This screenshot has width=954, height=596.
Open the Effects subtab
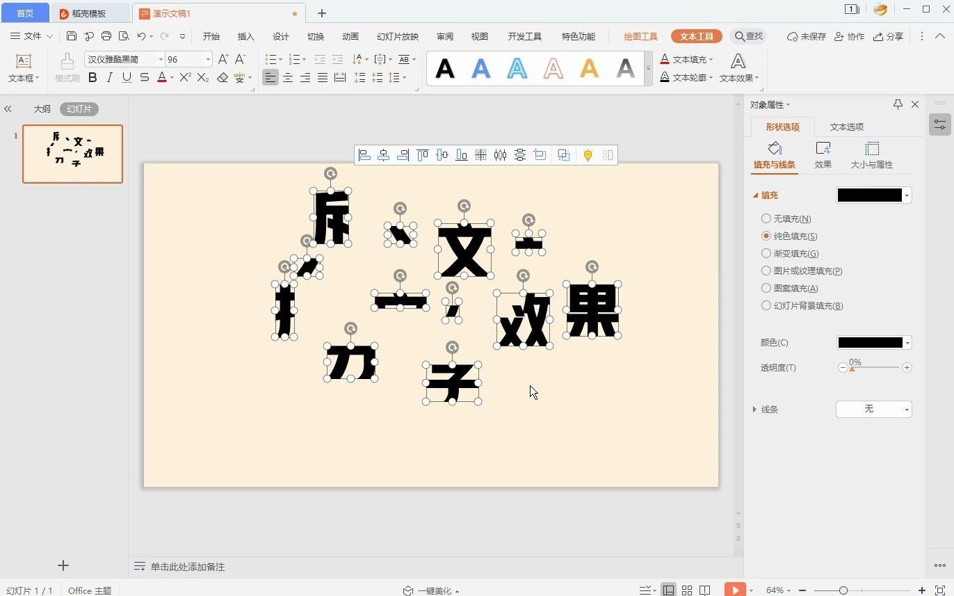[x=823, y=155]
